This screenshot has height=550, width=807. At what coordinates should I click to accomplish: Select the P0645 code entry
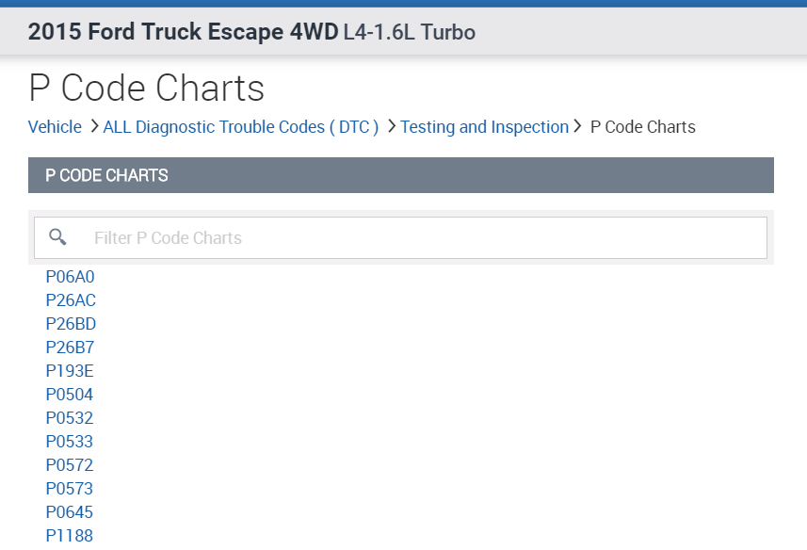[70, 512]
